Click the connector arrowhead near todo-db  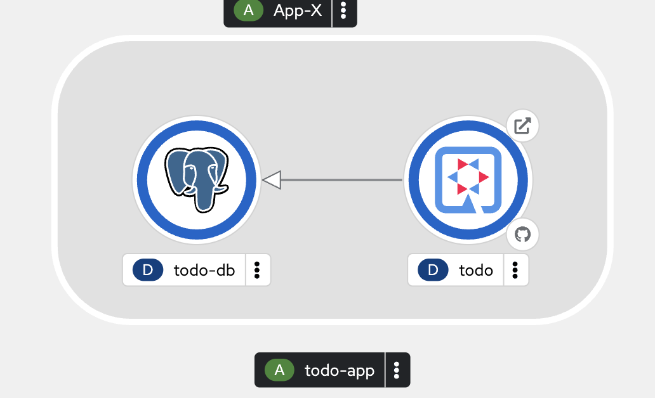[272, 180]
